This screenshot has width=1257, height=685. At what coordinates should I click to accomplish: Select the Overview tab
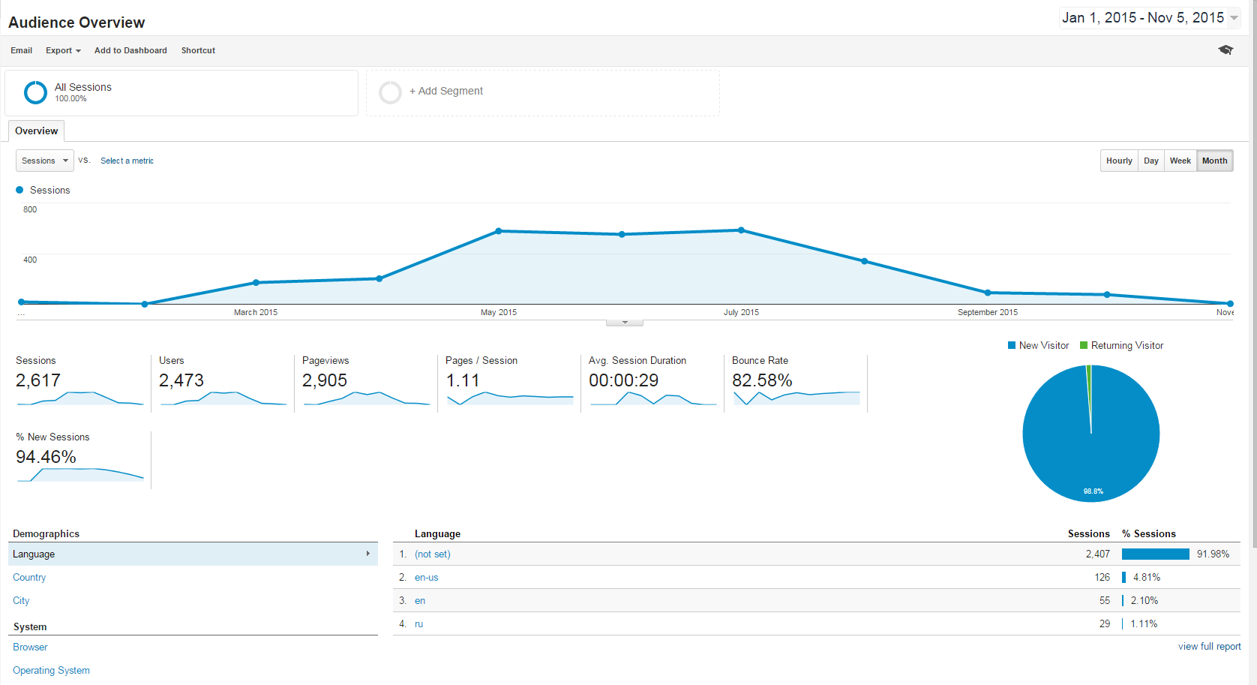click(36, 131)
